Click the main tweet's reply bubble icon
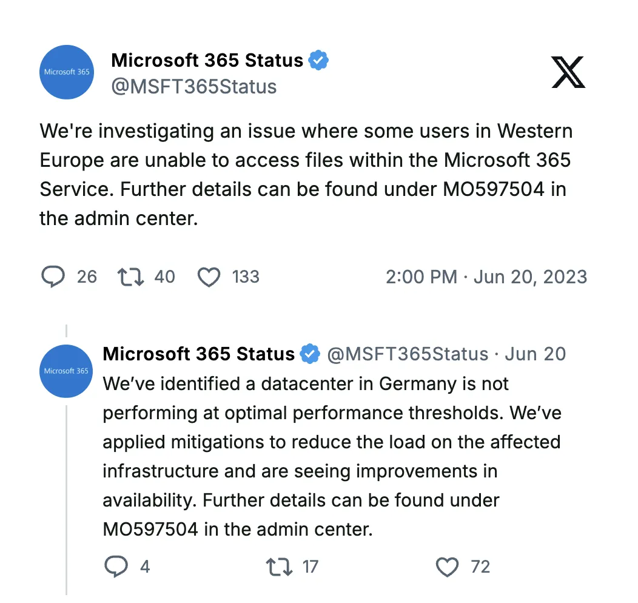This screenshot has height=603, width=638. (x=53, y=277)
